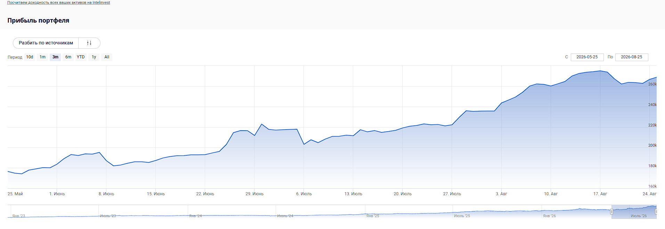Choose the 1y period

pos(94,57)
